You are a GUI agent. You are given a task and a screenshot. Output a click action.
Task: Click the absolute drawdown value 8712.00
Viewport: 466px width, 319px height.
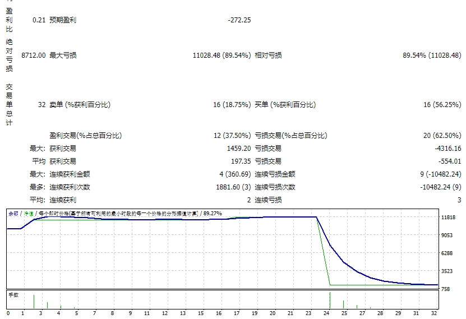pyautogui.click(x=34, y=56)
